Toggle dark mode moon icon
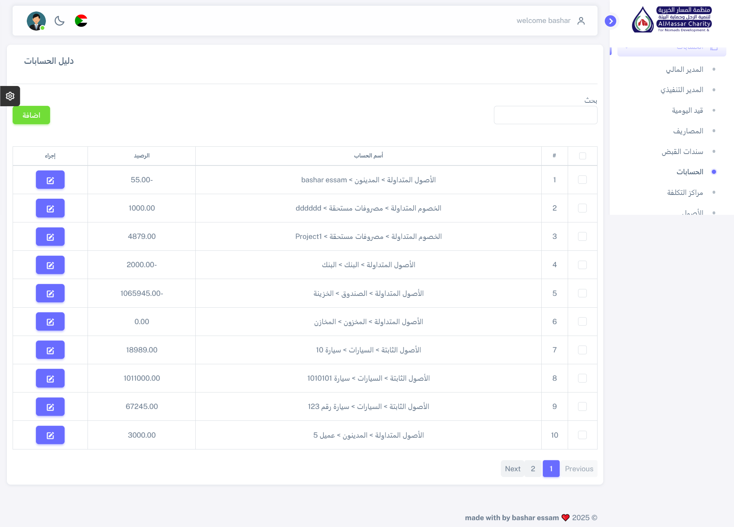The height and width of the screenshot is (527, 734). pyautogui.click(x=59, y=21)
